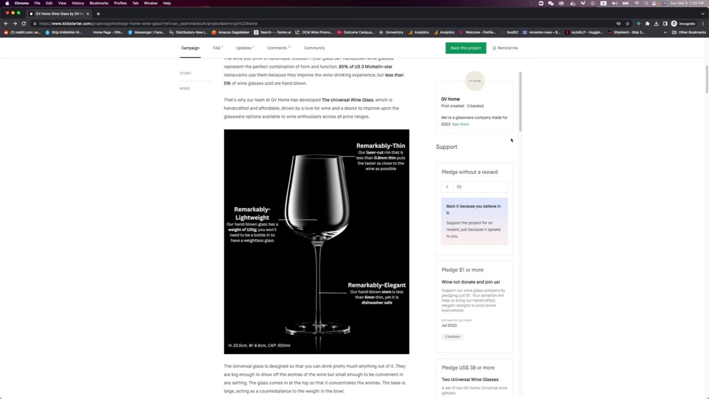
Task: Click the pledge amount input field
Action: pyautogui.click(x=475, y=187)
